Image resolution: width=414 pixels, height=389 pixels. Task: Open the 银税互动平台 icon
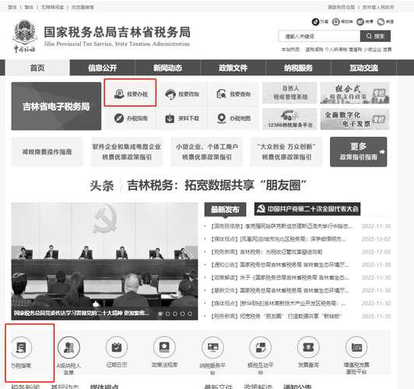coord(261,347)
